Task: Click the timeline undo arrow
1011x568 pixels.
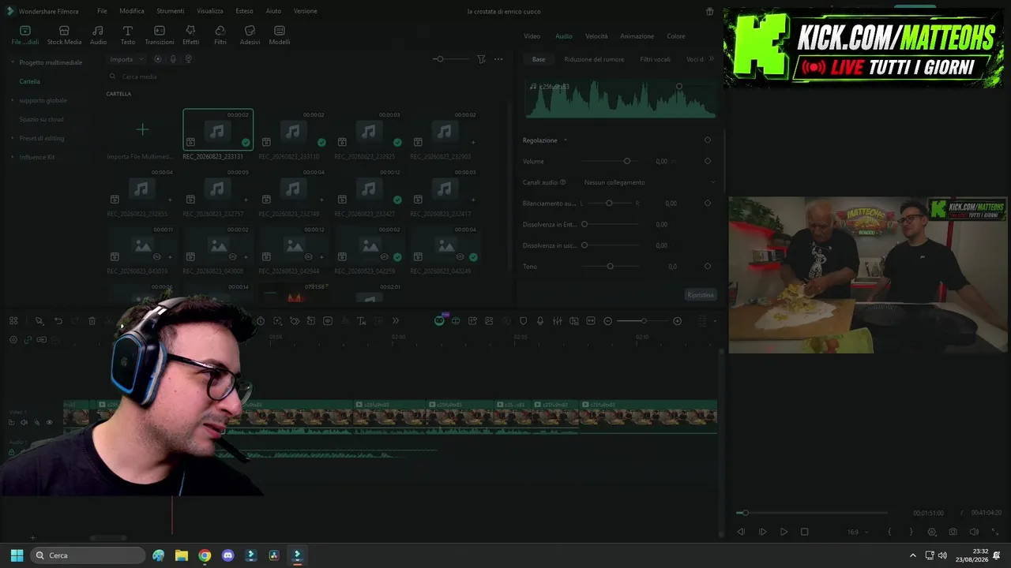Action: pos(58,321)
